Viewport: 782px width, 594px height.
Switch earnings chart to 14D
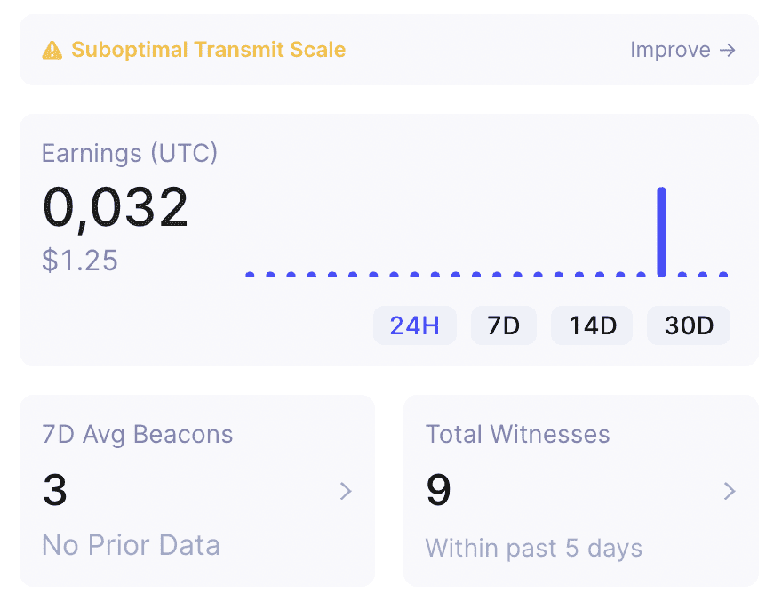pyautogui.click(x=592, y=325)
